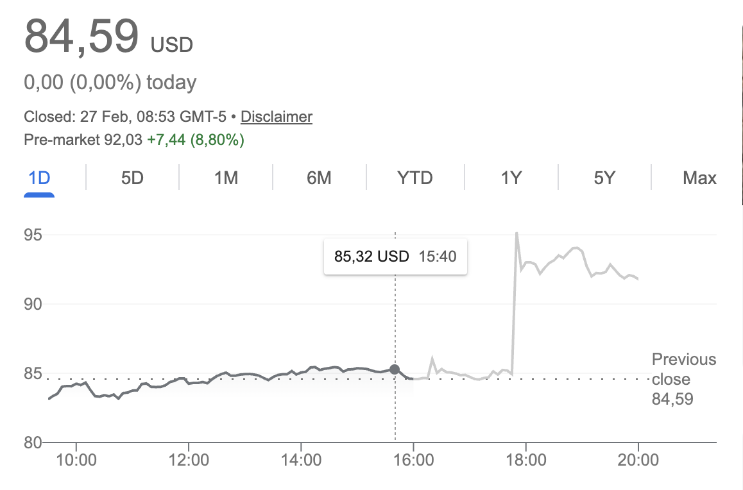This screenshot has width=743, height=490.
Task: Click the 85,32 USD price tooltip
Action: point(395,257)
